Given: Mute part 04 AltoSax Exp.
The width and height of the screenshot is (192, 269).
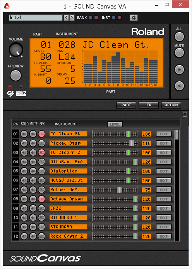Looking at the screenshot, I should (33, 162).
